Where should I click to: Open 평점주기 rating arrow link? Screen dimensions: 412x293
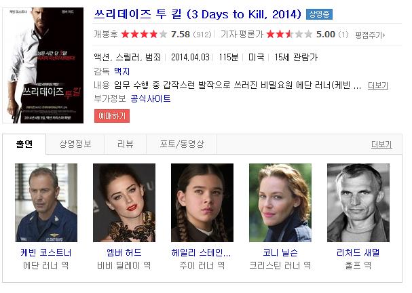pos(370,35)
